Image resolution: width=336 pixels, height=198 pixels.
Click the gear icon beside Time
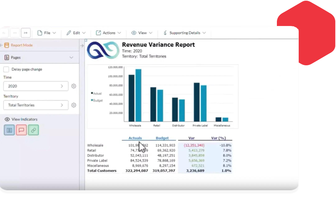click(x=74, y=86)
